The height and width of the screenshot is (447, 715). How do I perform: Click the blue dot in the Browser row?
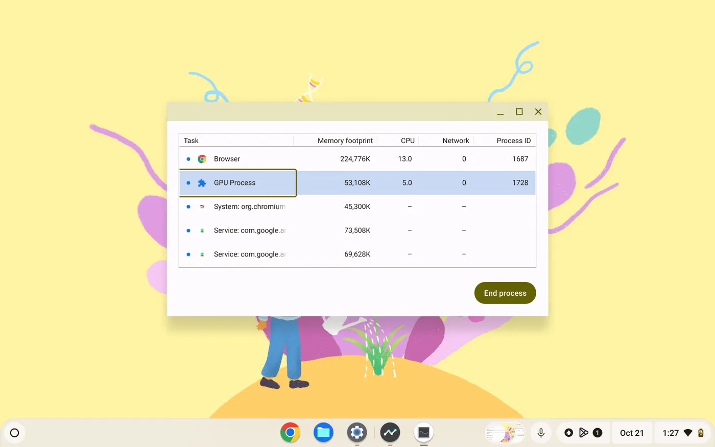click(188, 159)
